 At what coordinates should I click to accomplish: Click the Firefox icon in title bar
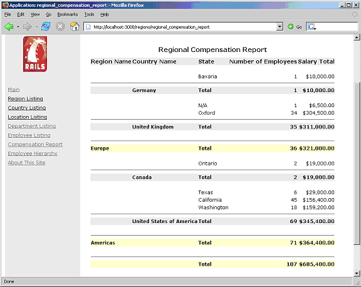tap(5, 5)
